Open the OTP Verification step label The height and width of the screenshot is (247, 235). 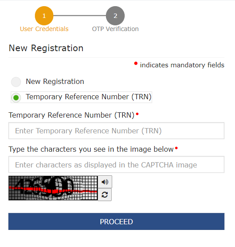click(115, 29)
